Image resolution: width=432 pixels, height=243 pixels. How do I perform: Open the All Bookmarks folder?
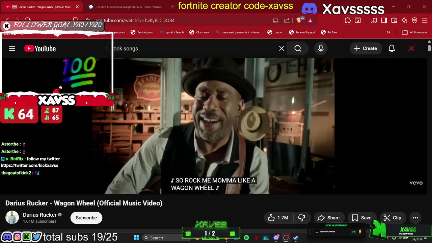(415, 32)
